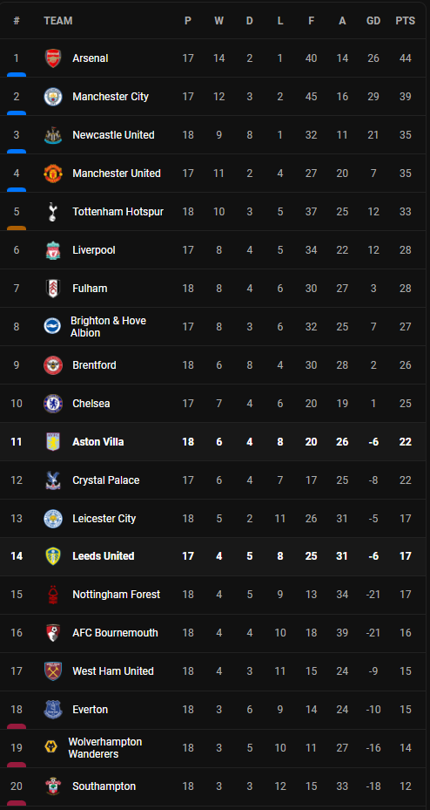Click the W wins column header

(x=219, y=21)
